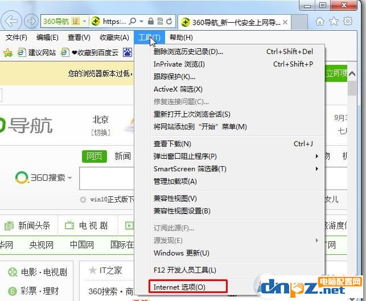Open the 文件(F) menu
This screenshot has width=366, height=301.
pos(16,38)
